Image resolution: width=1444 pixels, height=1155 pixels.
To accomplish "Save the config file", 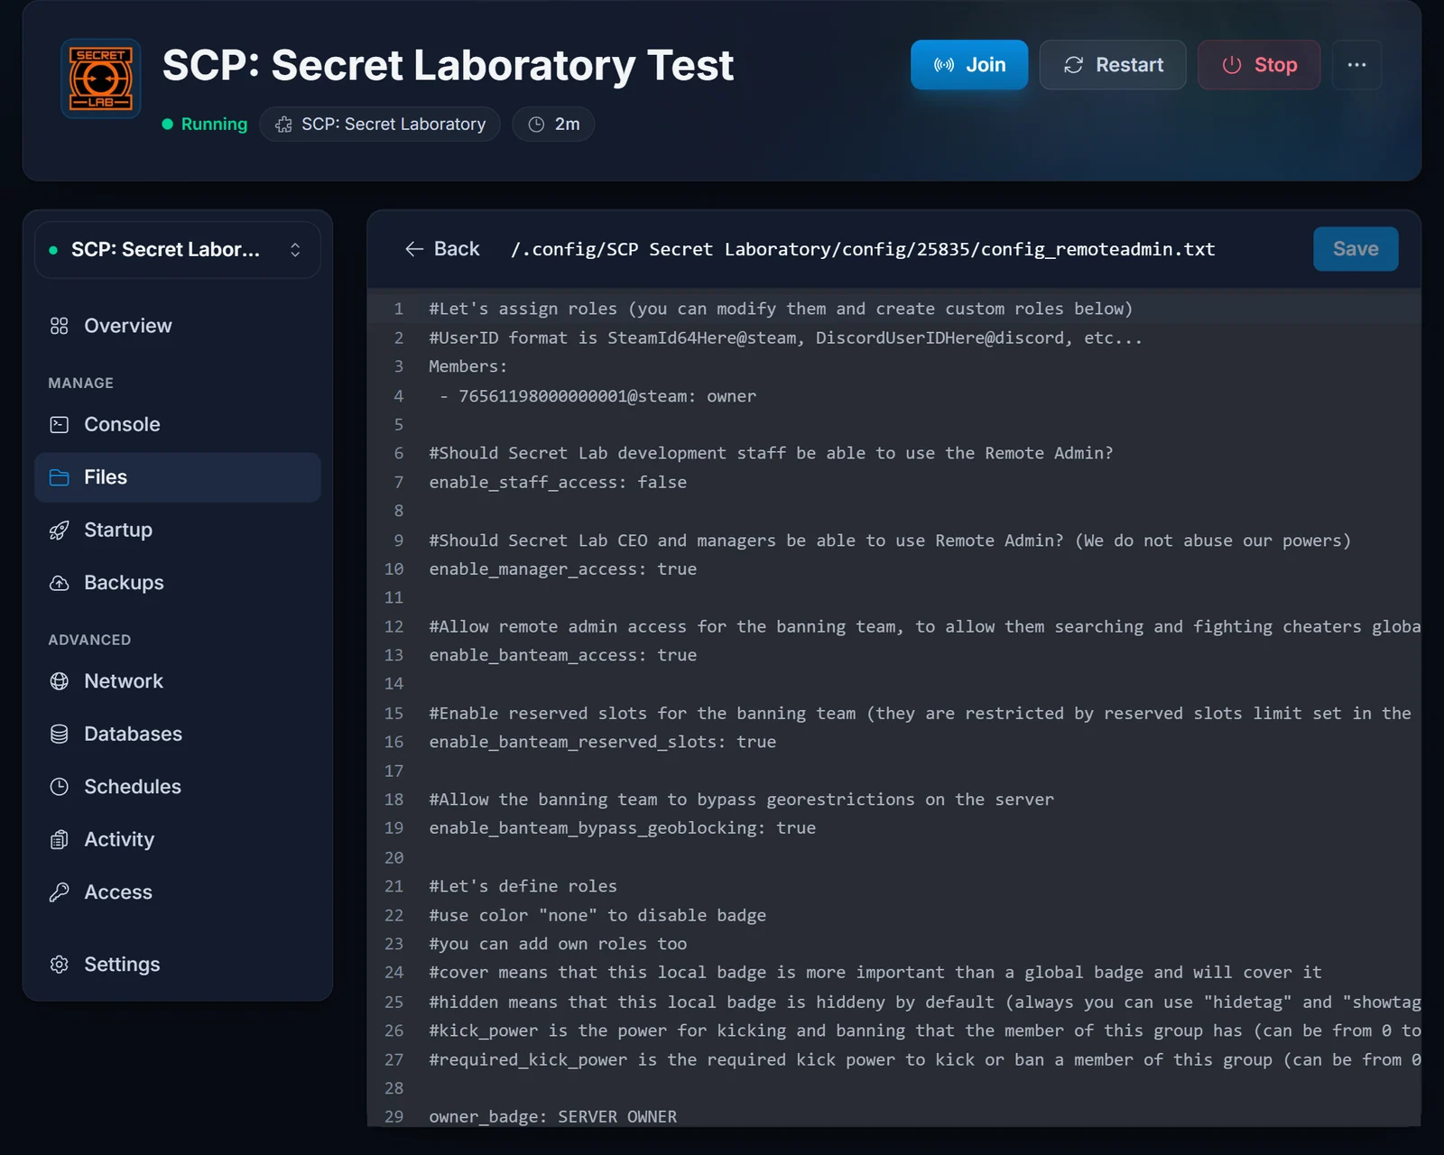I will (1356, 249).
